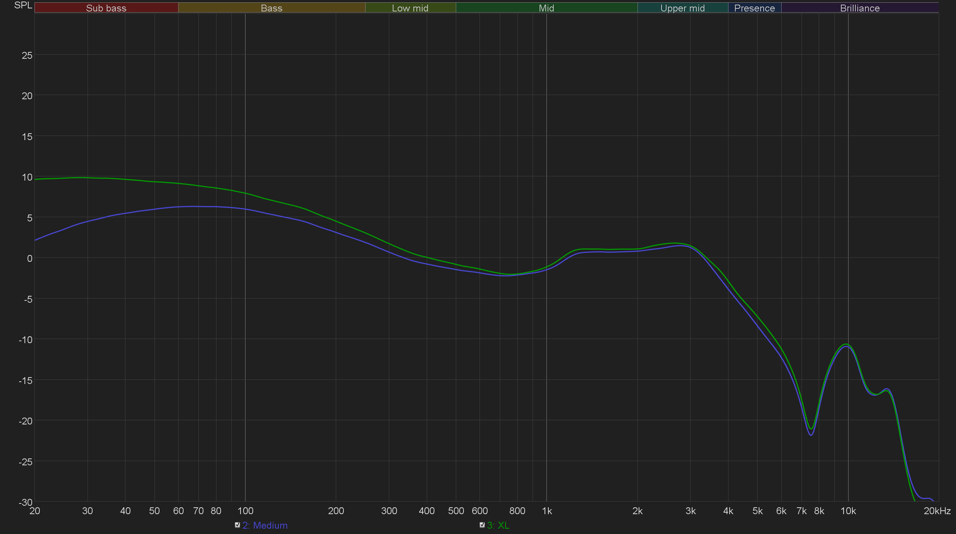This screenshot has width=956, height=534.
Task: Select the Bass band header
Action: [272, 8]
